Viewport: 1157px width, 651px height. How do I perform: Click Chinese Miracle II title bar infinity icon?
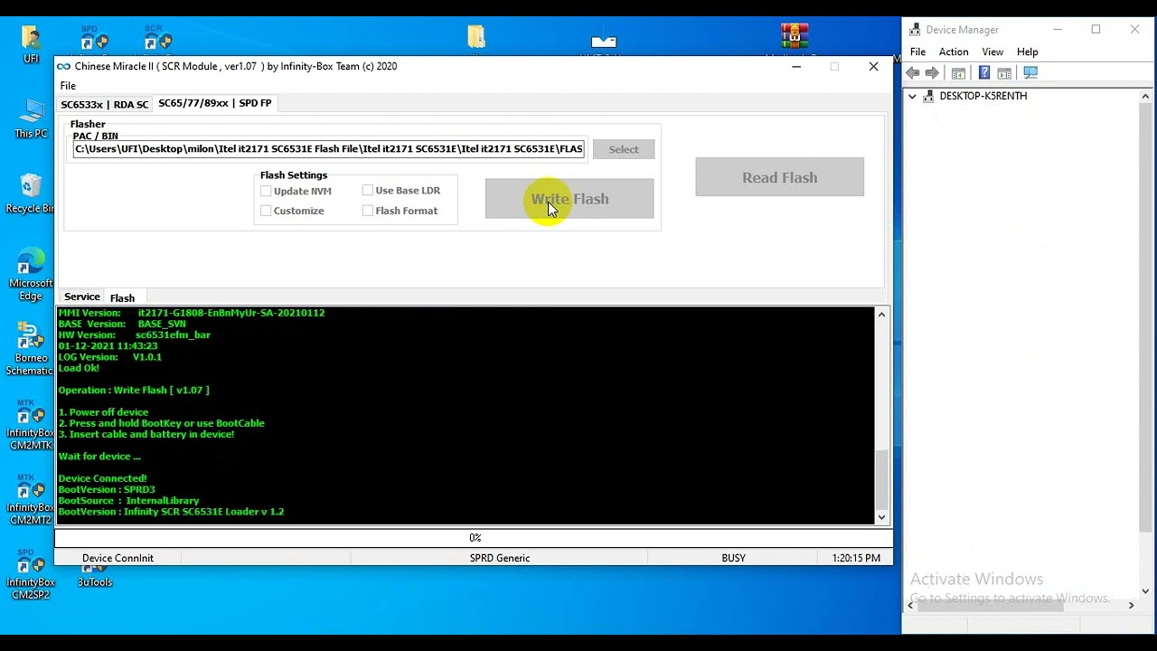(63, 66)
